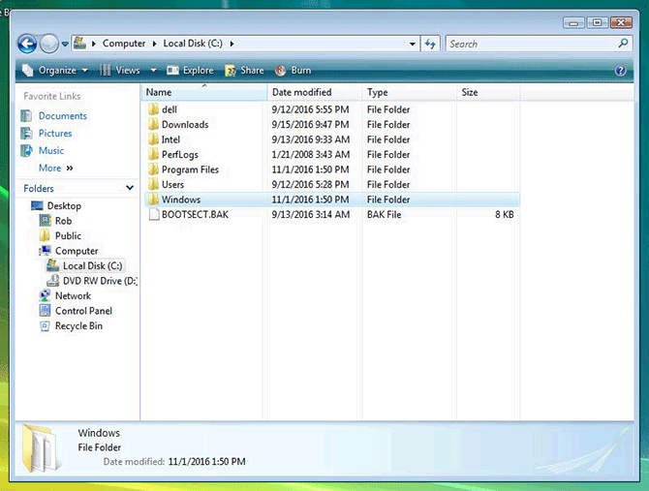Click the Users folder icon
This screenshot has height=491, width=649.
154,184
